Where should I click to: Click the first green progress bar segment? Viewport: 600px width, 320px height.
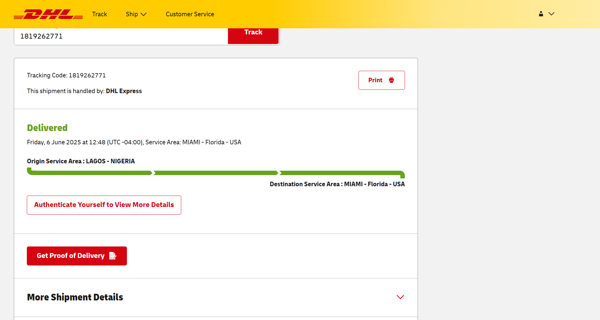point(90,172)
